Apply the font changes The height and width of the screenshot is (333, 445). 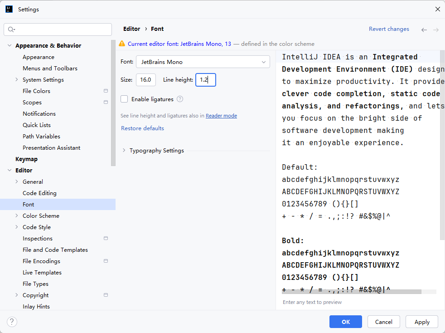(422, 322)
